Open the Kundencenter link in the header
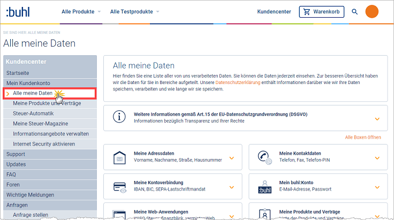This screenshot has width=394, height=220. point(274,12)
